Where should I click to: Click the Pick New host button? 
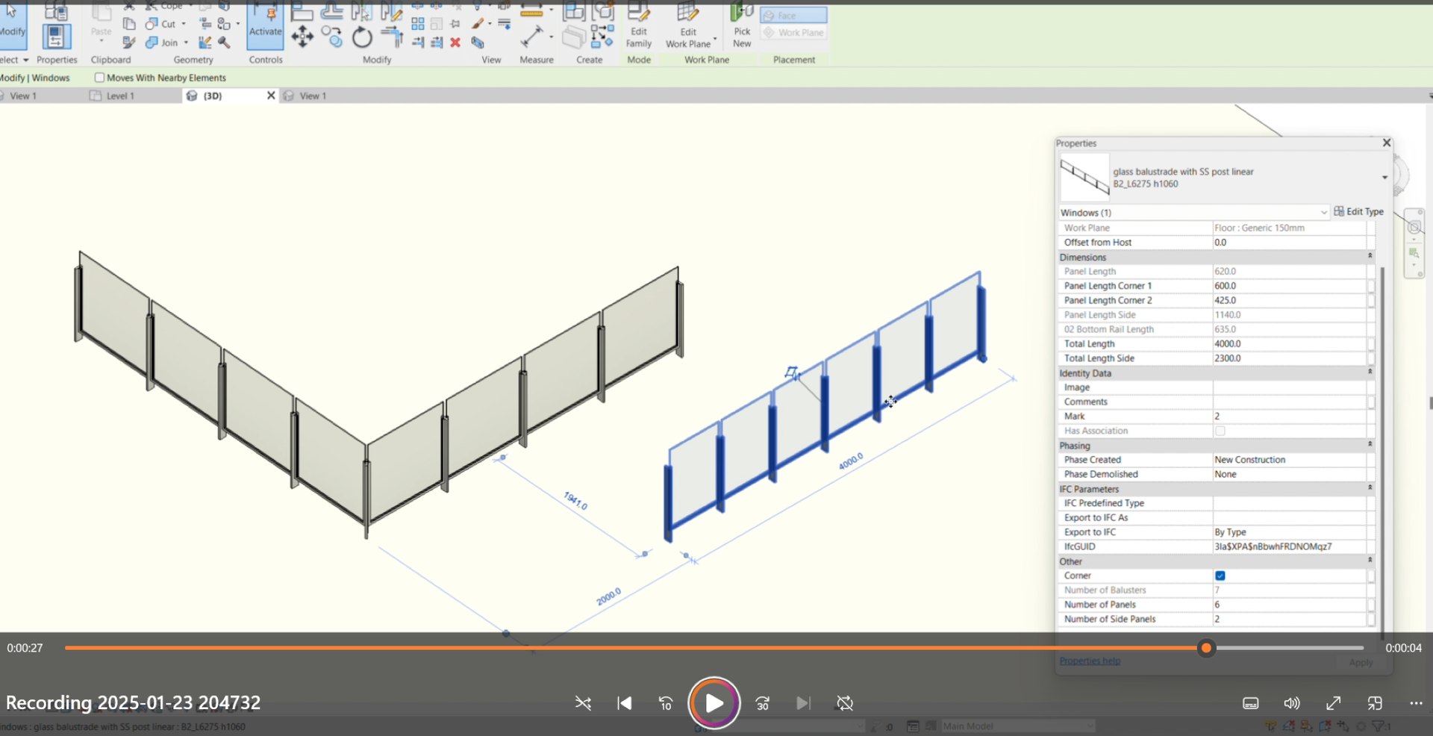tap(742, 26)
